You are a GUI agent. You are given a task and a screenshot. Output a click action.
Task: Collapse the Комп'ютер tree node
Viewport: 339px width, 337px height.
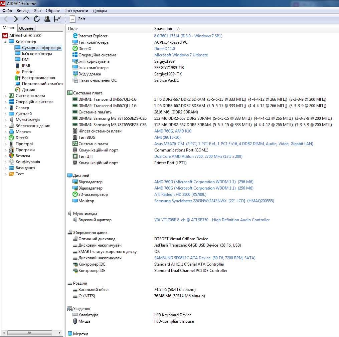tap(5, 42)
